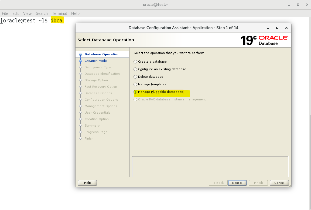Select Database Operation step in sidebar
The height and width of the screenshot is (210, 311).
tap(102, 54)
